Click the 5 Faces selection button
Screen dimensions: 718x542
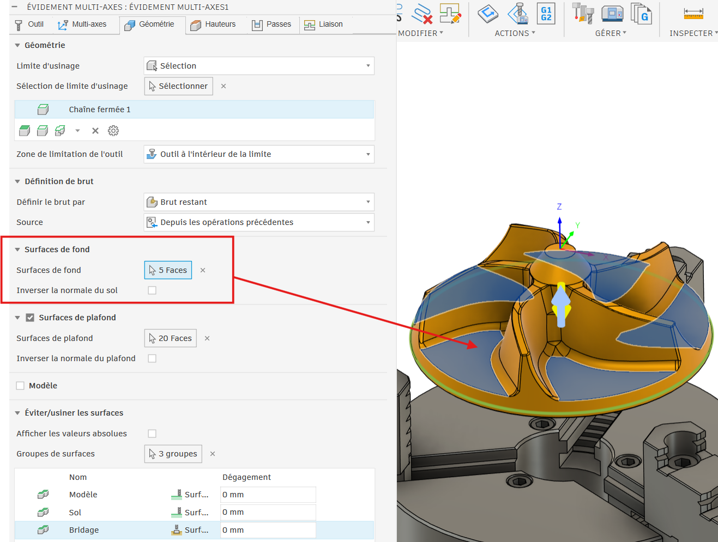(168, 270)
